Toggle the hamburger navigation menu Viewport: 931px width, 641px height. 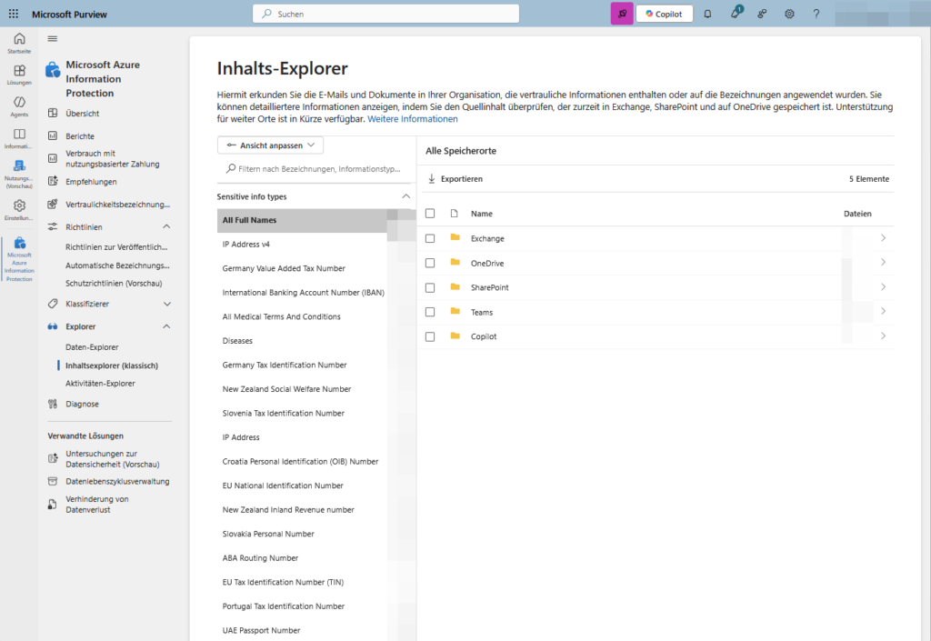coord(53,38)
